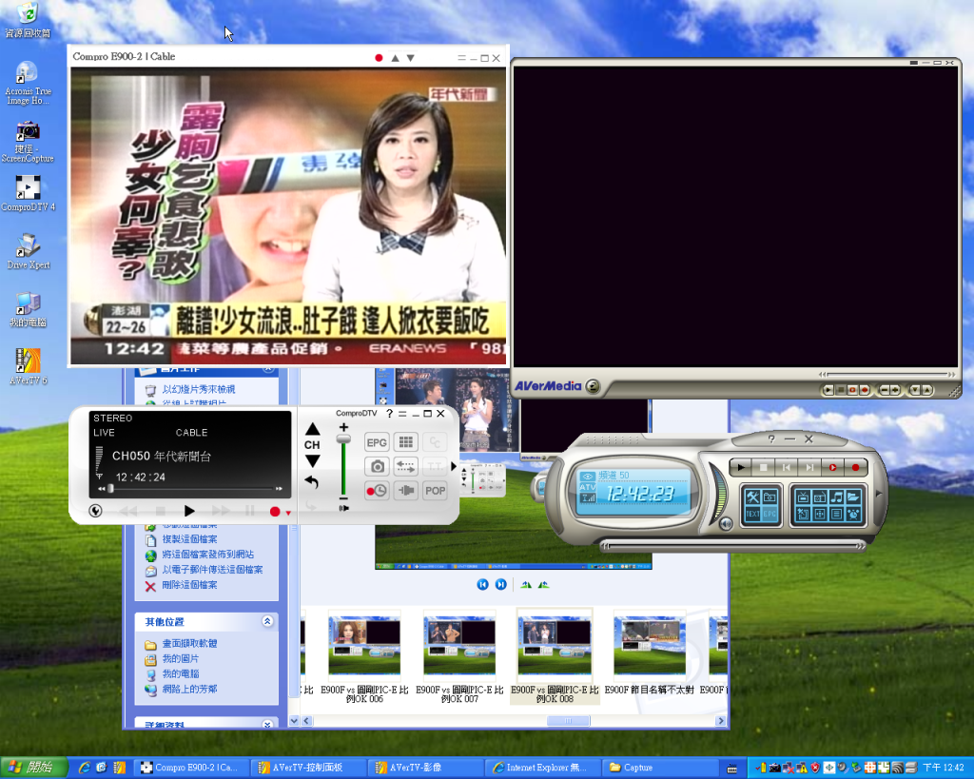Click the POP button in ComproDTV panel
The image size is (974, 779).
pyautogui.click(x=435, y=491)
